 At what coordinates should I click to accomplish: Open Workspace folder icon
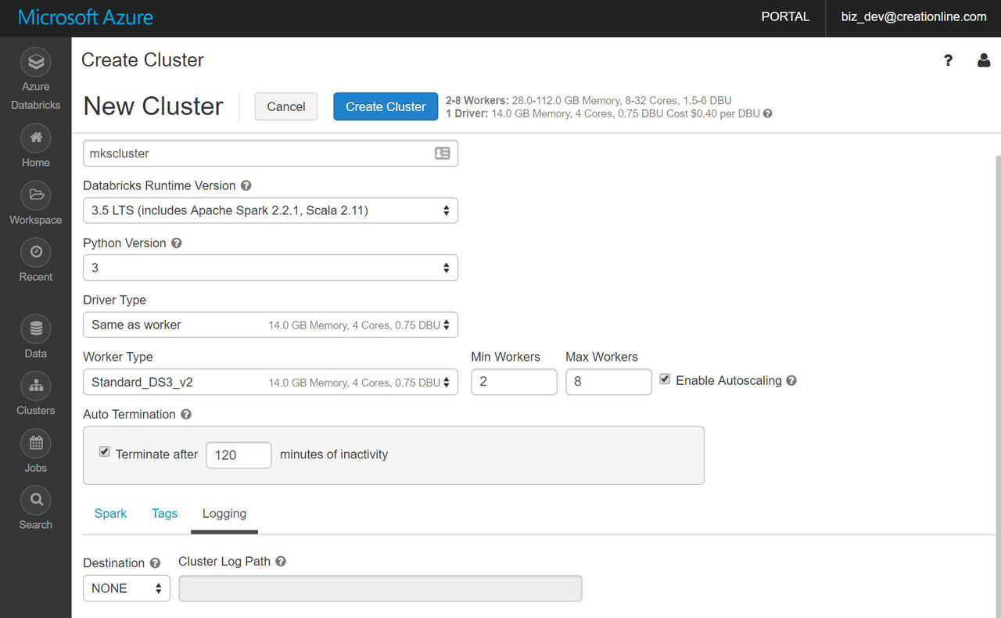point(36,195)
